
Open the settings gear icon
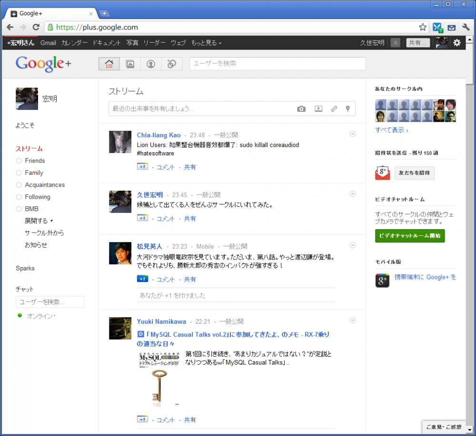pyautogui.click(x=457, y=43)
